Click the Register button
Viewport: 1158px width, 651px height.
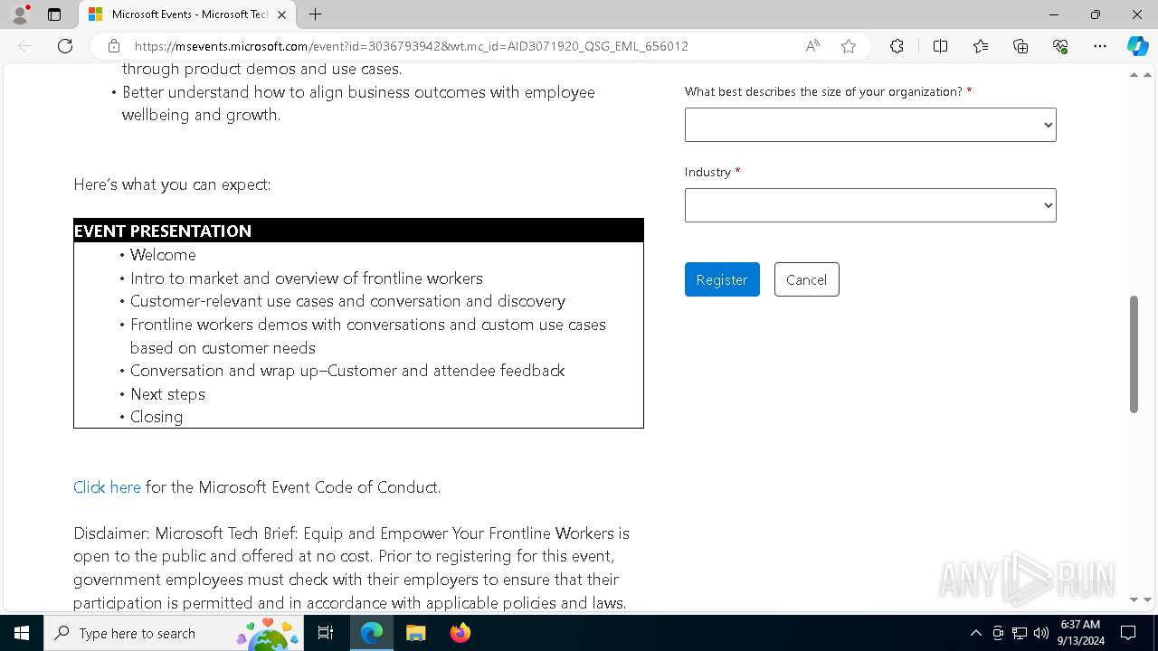[722, 279]
